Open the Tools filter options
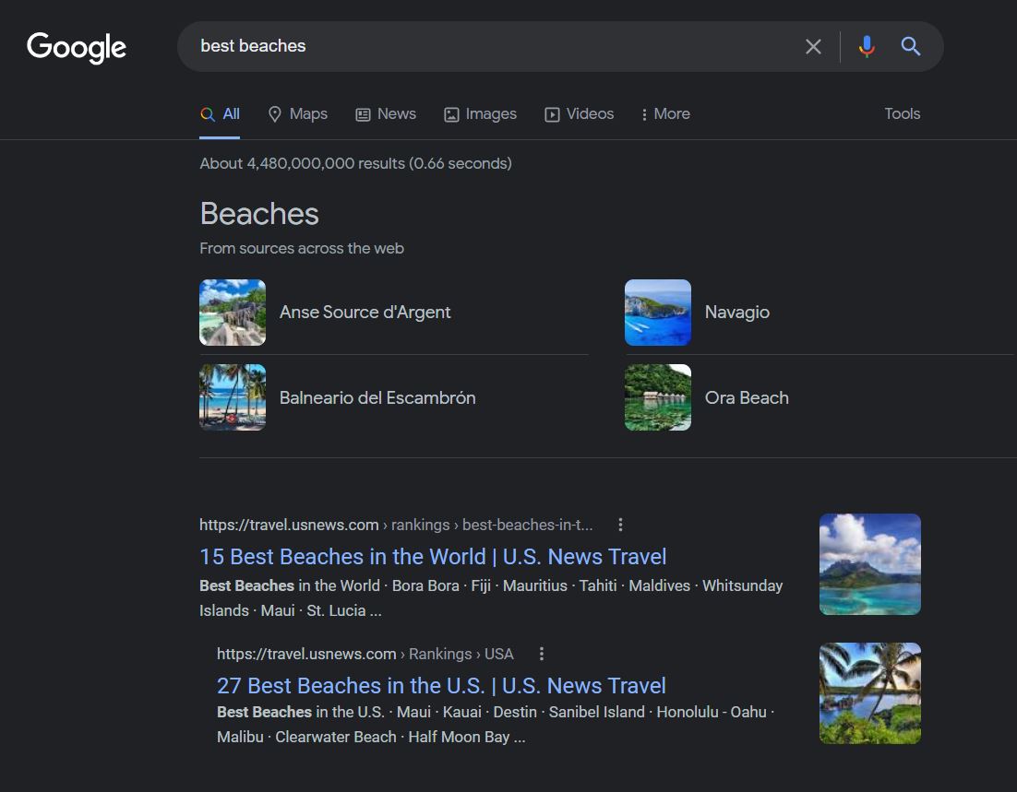The width and height of the screenshot is (1017, 792). point(903,114)
